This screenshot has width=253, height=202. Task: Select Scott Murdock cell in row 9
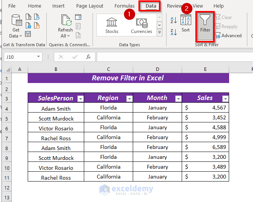point(56,157)
